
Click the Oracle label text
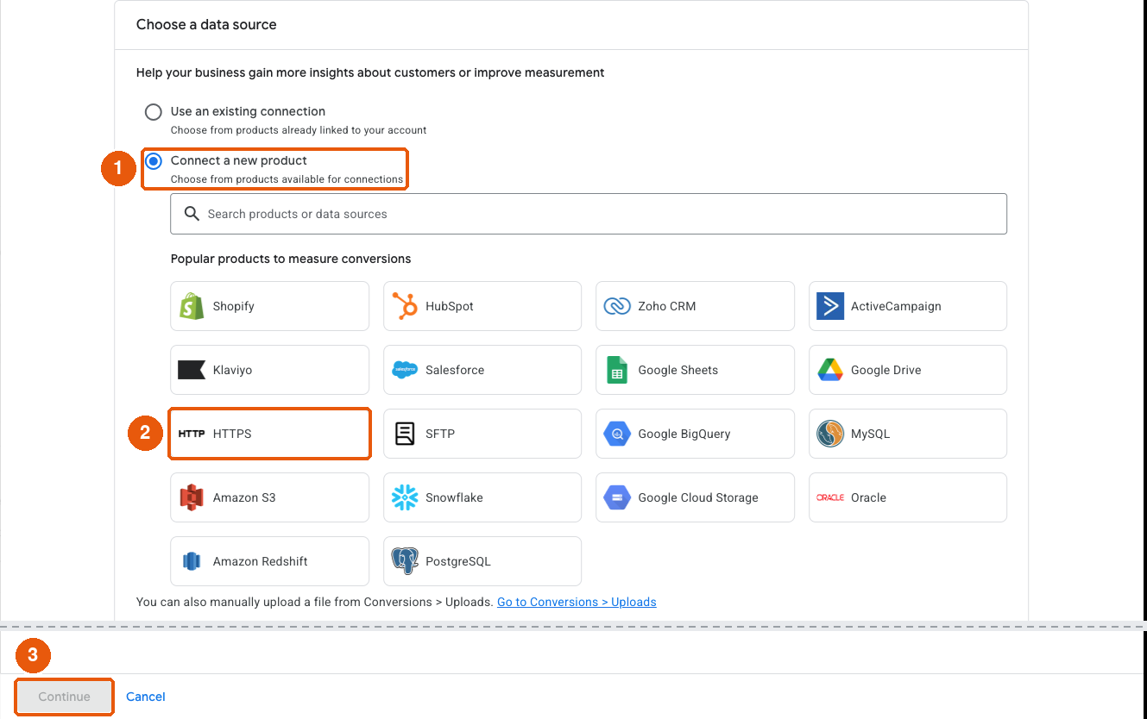click(x=868, y=497)
